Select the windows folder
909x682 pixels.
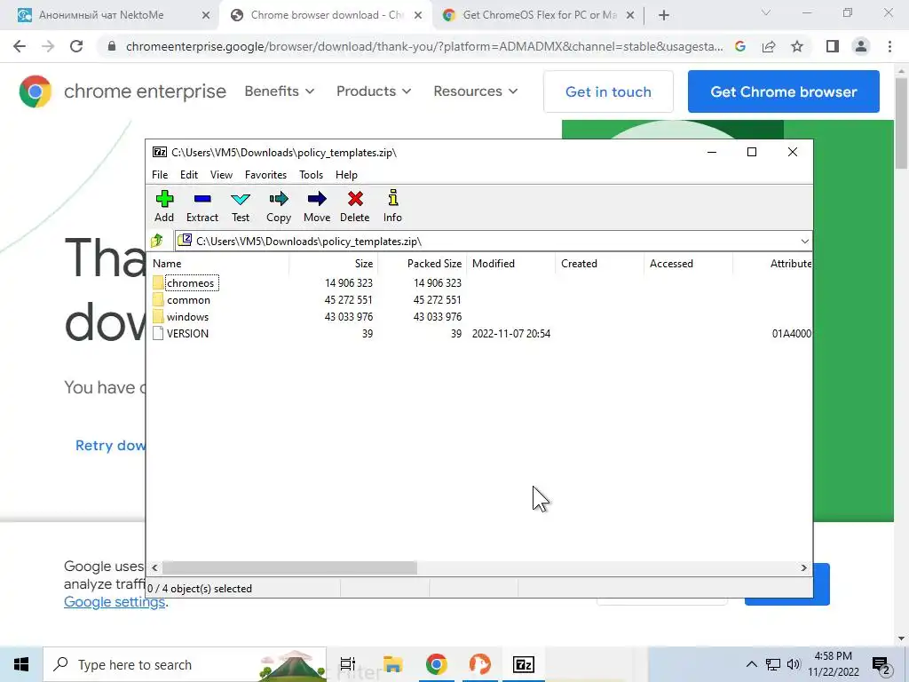(181, 317)
